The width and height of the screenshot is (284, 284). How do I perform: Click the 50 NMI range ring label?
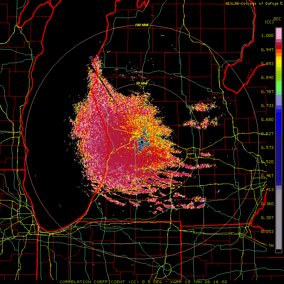[x=142, y=83]
